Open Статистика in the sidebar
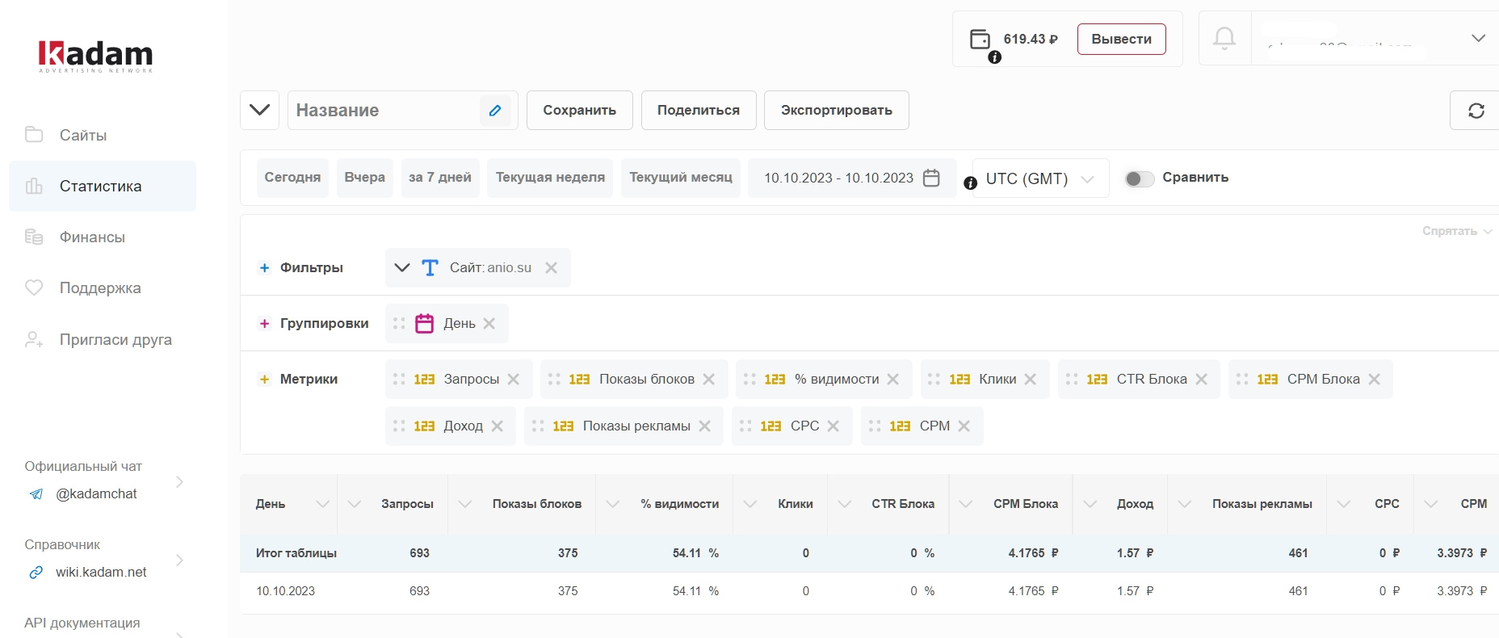Viewport: 1499px width, 638px height. point(103,186)
